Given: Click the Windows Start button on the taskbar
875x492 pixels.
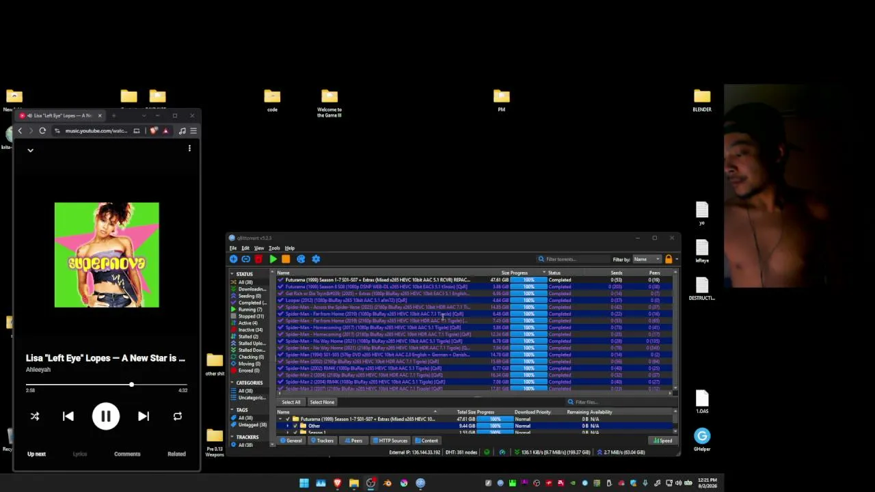Looking at the screenshot, I should pyautogui.click(x=304, y=483).
